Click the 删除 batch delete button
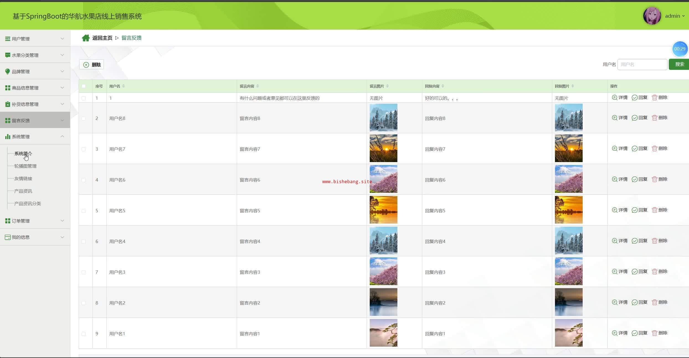This screenshot has height=358, width=689. [x=92, y=65]
